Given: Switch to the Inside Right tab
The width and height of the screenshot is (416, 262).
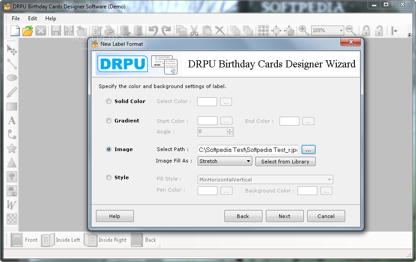Looking at the screenshot, I should pyautogui.click(x=105, y=240).
